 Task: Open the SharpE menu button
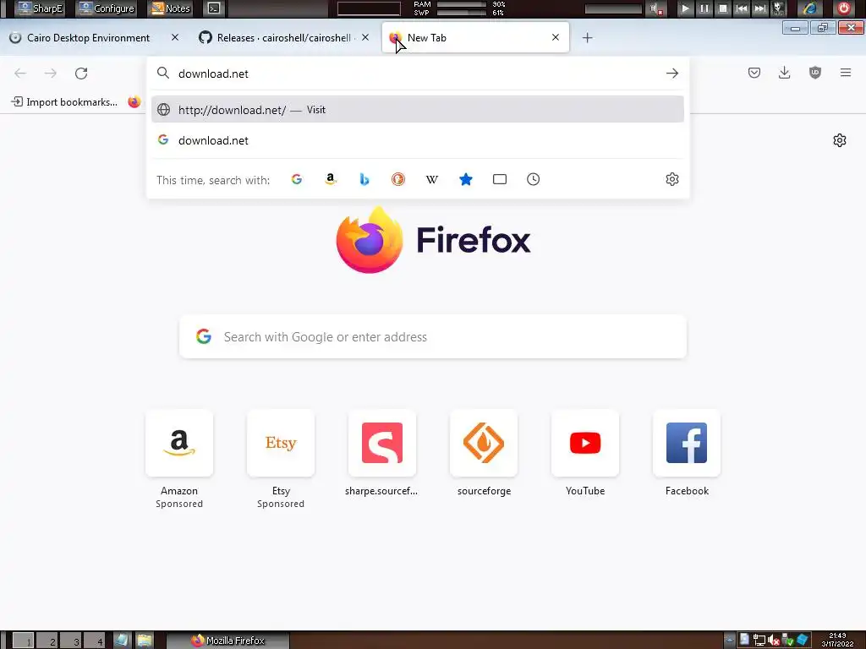pyautogui.click(x=40, y=8)
